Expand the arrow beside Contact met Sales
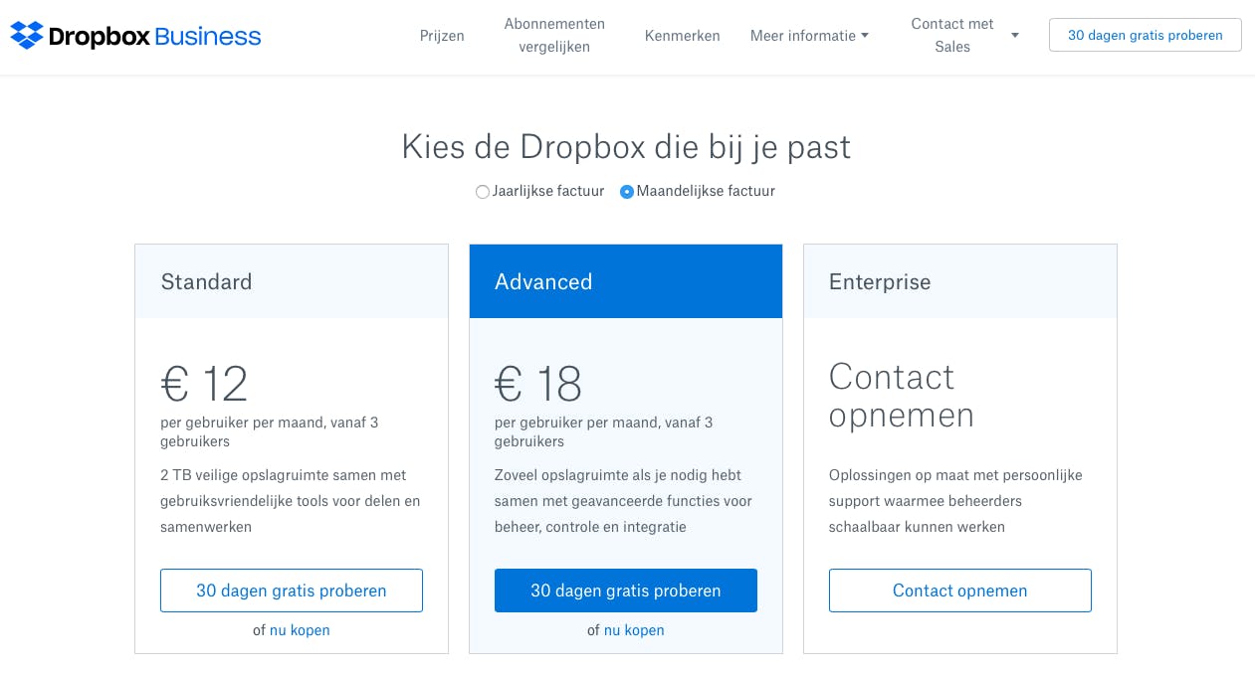Screen dimensions: 1255x676 tap(1015, 36)
